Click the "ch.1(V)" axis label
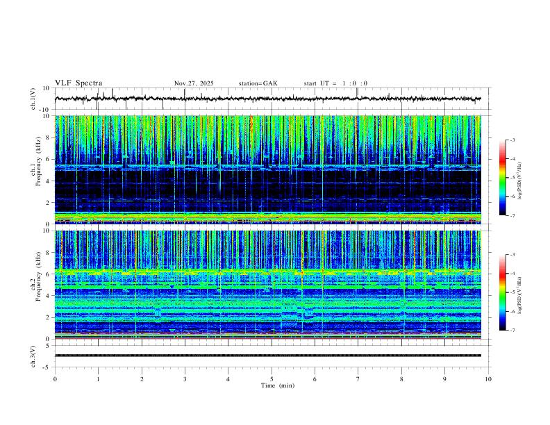Screen dimensions: 550x425 (x=33, y=99)
